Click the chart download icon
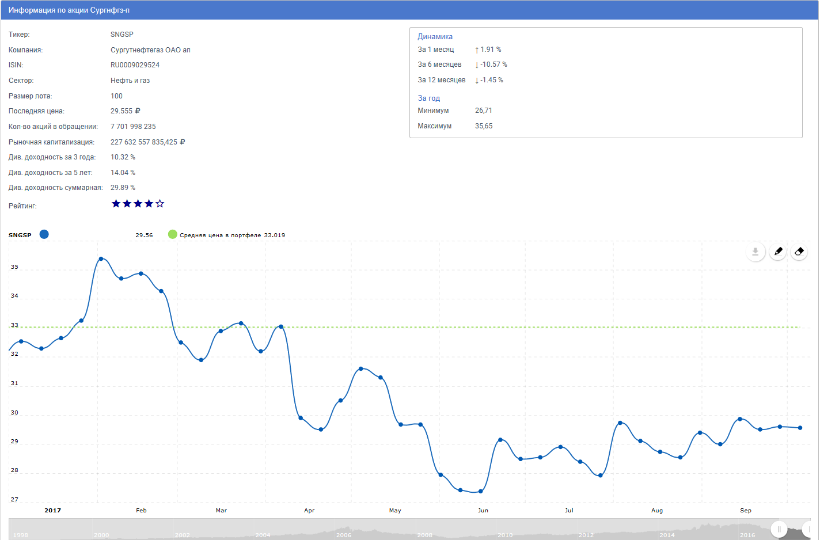The width and height of the screenshot is (820, 540). (x=755, y=252)
